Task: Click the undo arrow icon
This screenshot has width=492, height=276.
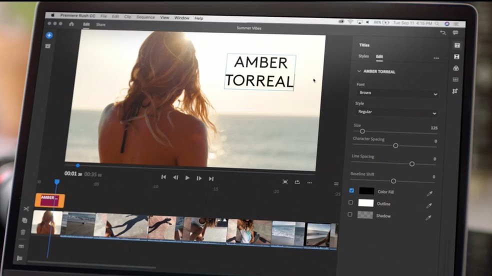Action: [x=442, y=32]
